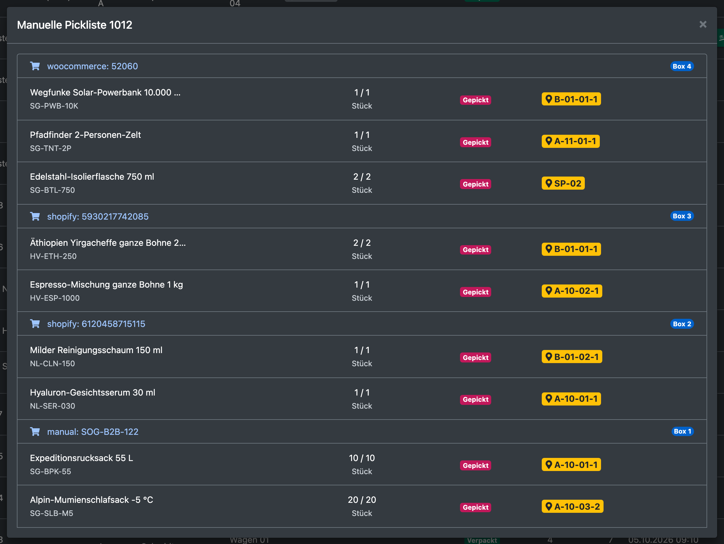Screen dimensions: 724x544
Task: Open order link shopify: 6120458715115
Action: (x=96, y=323)
